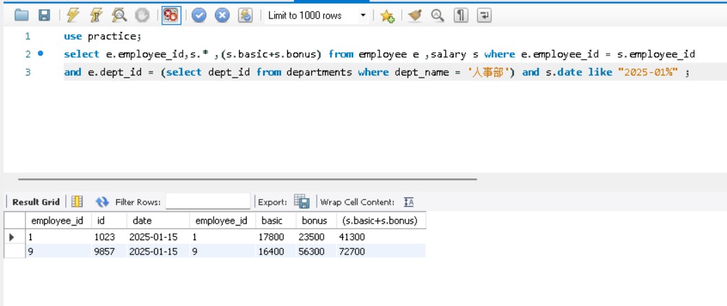Toggle word wrapping in the editor icon
Screen dimensions: 727x306
coord(484,15)
